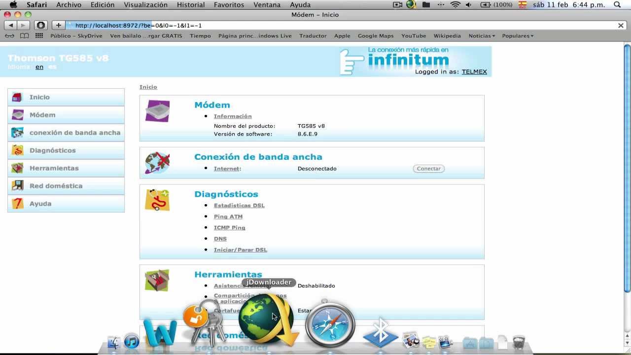Click the disconnected globe icon in Conexión section
Screen dimensions: 631x355
[157, 163]
